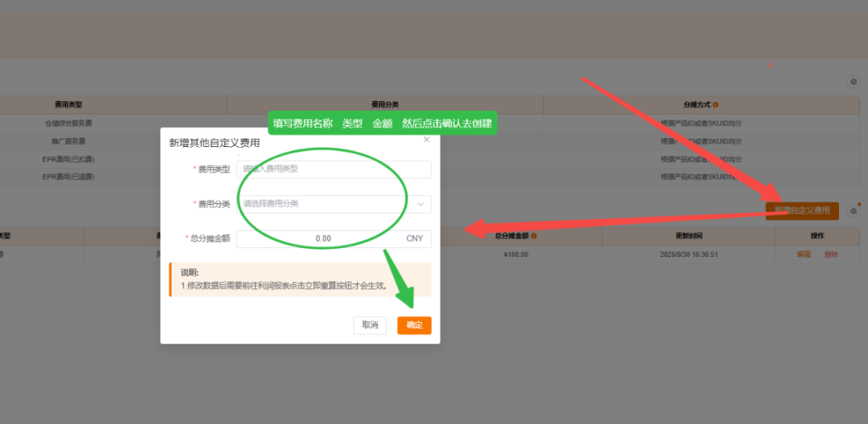Click the 2026/9/30 16:36:51 timestamp cell
Viewport: 868px width, 424px height.
click(689, 255)
